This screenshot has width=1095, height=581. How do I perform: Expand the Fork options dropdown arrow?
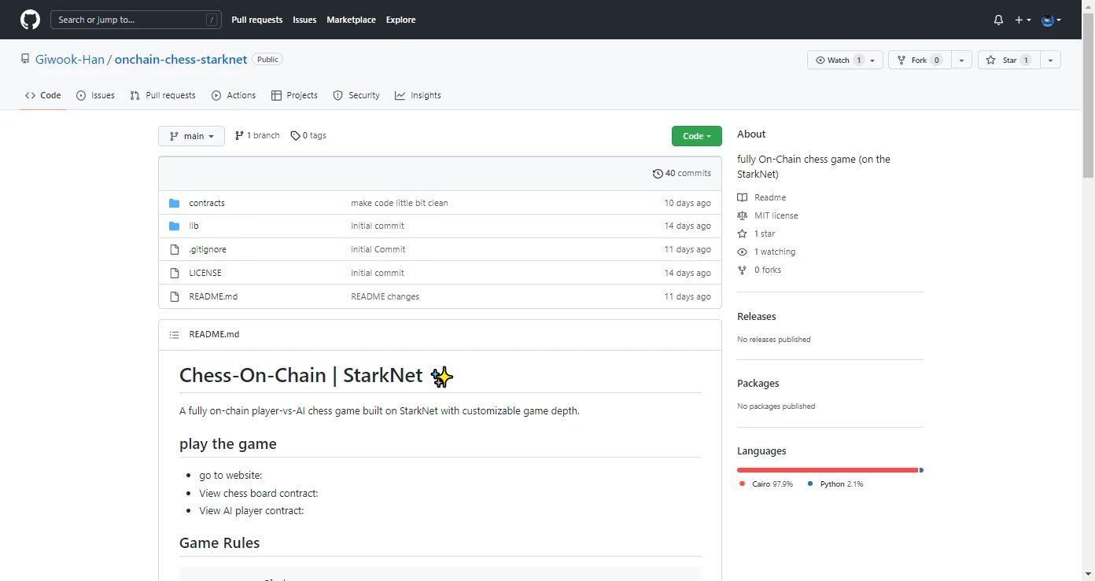click(x=962, y=61)
